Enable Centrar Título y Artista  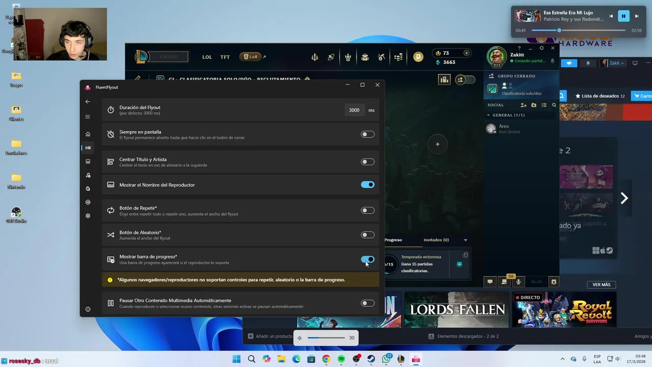(368, 162)
